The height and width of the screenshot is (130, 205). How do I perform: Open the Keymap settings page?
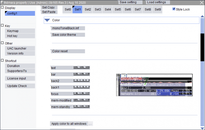[20, 31]
